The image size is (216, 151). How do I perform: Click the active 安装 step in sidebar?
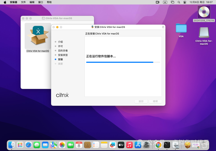pyautogui.click(x=60, y=59)
